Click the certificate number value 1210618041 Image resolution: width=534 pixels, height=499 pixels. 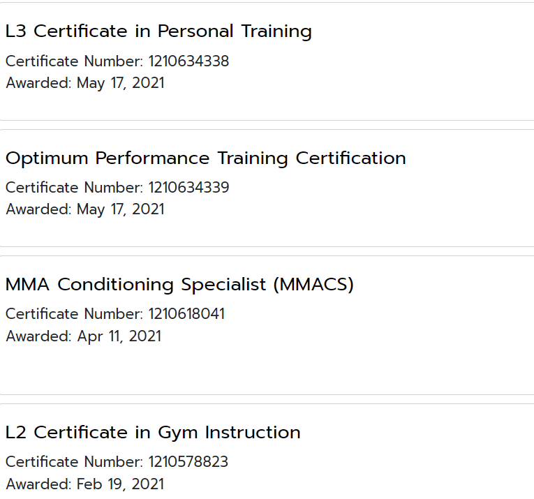point(186,314)
